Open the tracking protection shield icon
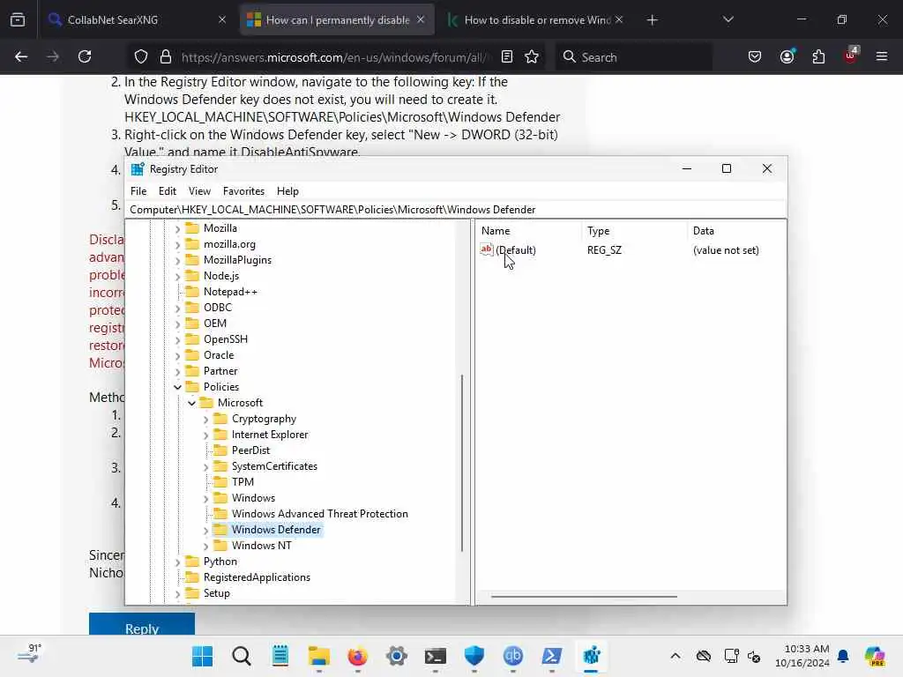903x677 pixels. pos(141,57)
